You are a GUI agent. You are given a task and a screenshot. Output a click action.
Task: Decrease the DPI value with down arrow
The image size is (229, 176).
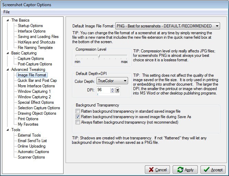pyautogui.click(x=112, y=91)
